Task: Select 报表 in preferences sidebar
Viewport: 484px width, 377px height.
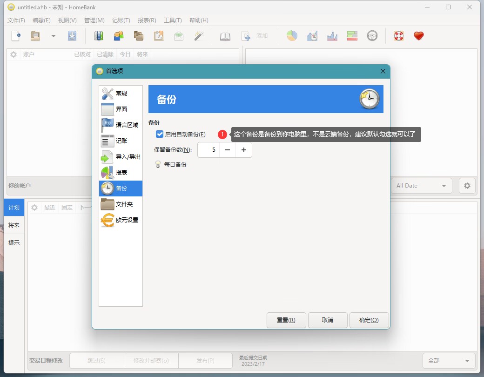Action: [121, 172]
